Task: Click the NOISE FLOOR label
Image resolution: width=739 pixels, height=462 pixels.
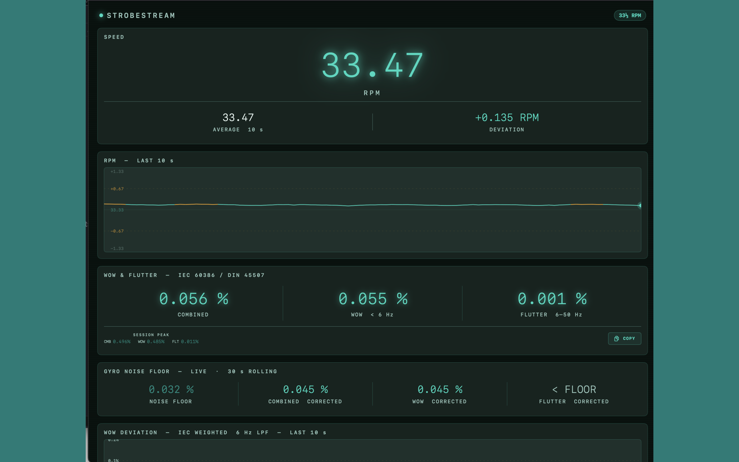Action: [x=171, y=401]
